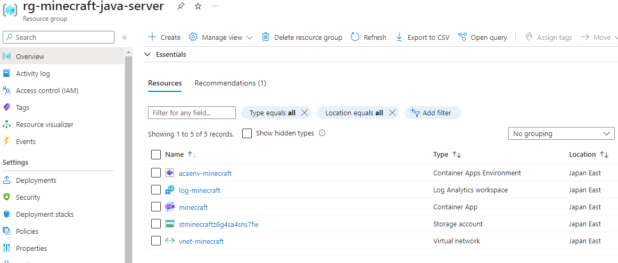The height and width of the screenshot is (263, 618).
Task: Switch to the Recommendations (1) tab
Action: point(230,83)
